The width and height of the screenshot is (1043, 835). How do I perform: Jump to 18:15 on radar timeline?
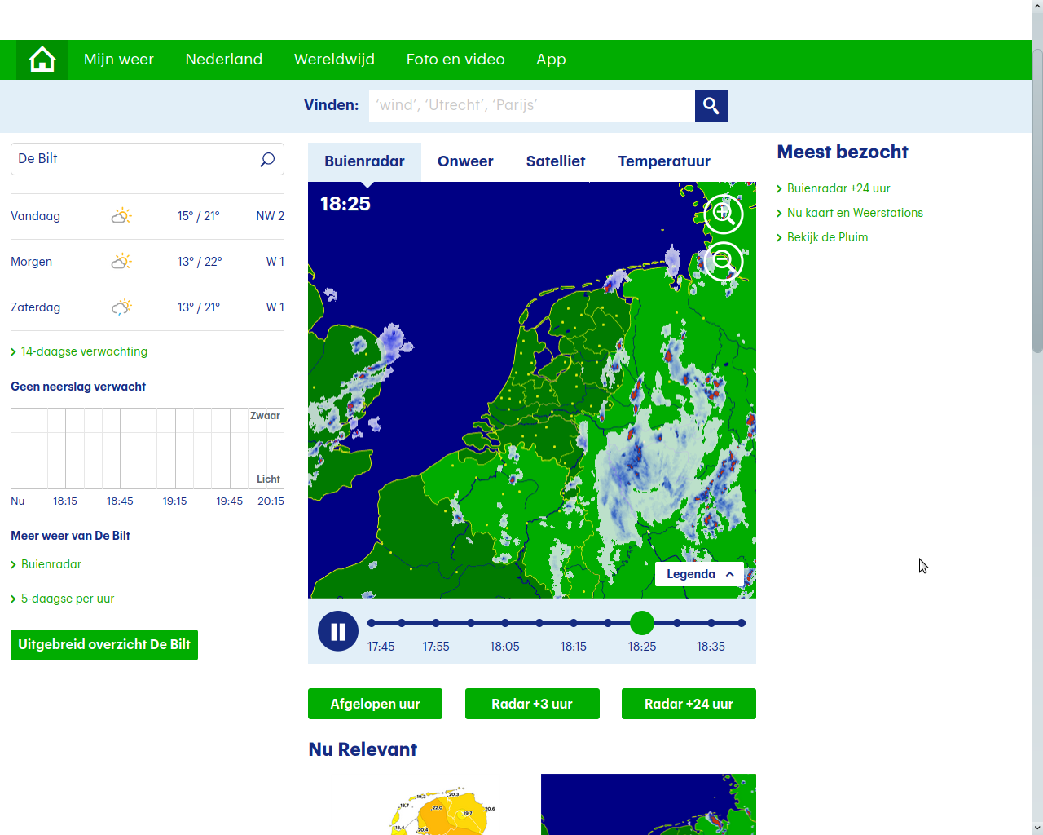point(574,623)
